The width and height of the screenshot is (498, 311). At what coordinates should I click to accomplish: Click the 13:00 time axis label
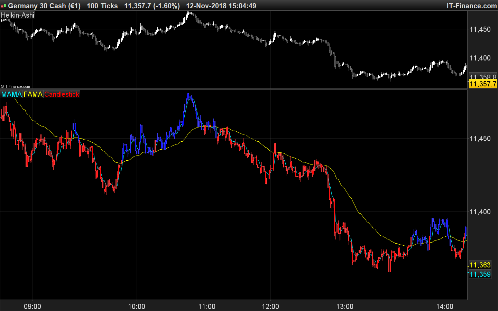[345, 307]
